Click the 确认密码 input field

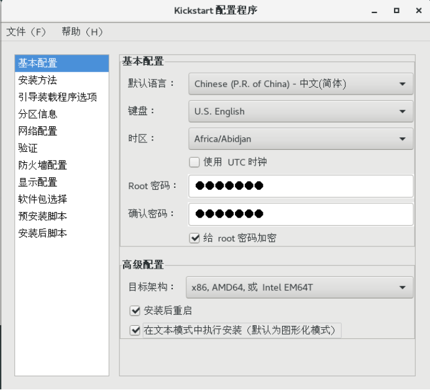coord(301,214)
